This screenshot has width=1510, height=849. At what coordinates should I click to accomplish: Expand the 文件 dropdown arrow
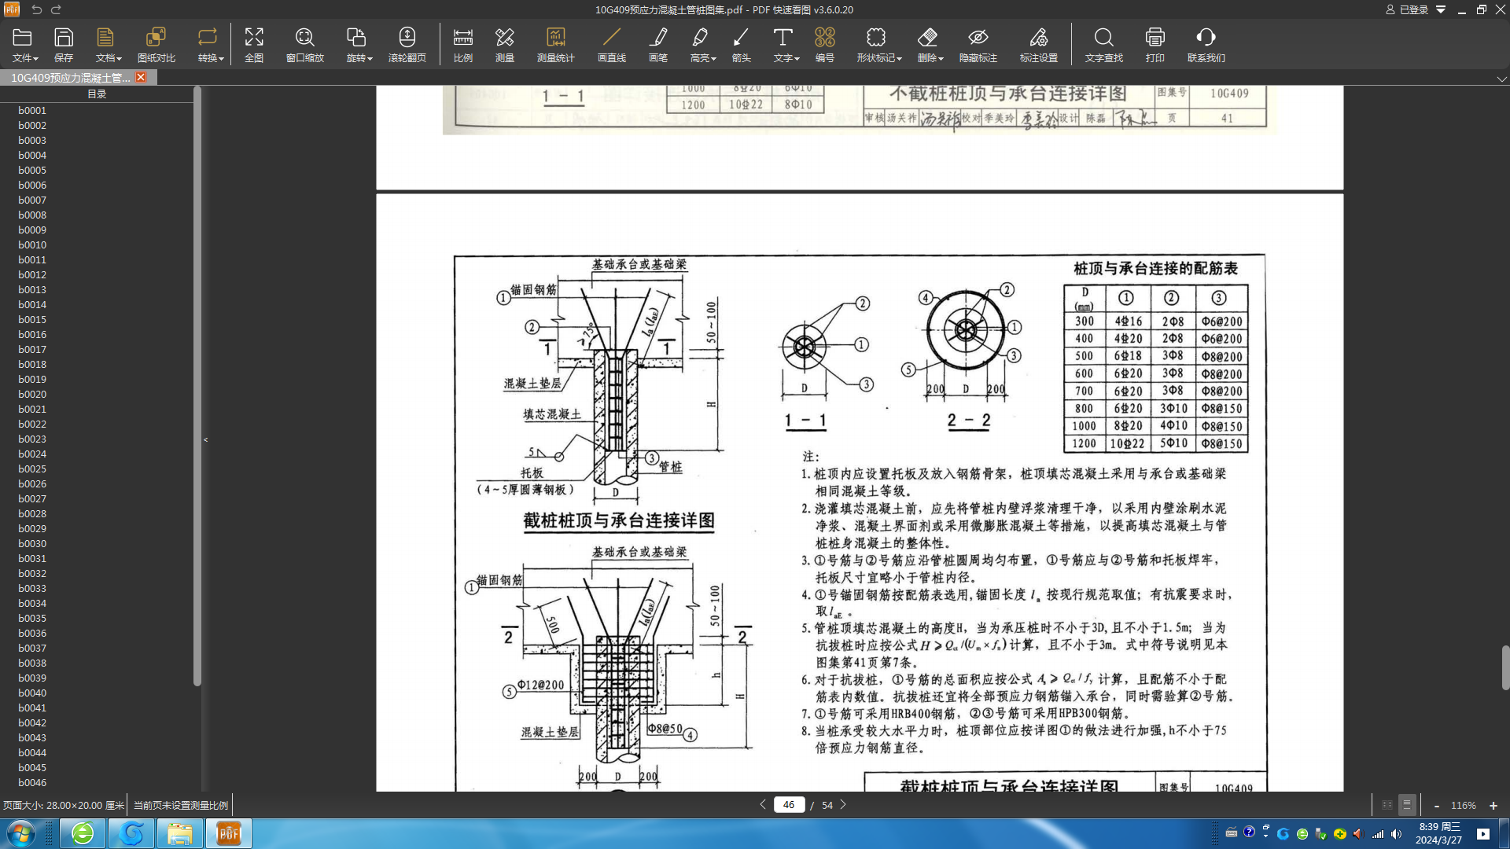pos(35,59)
